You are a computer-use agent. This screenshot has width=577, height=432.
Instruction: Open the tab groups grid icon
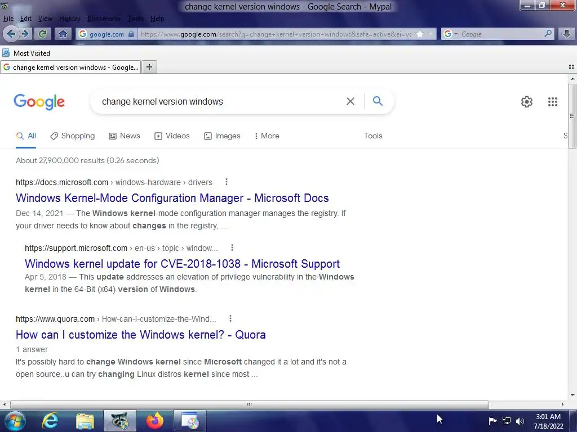point(571,67)
